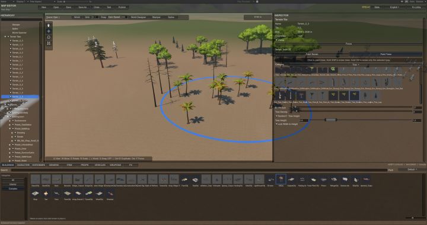Open the Category Tree dropdown
This screenshot has height=225, width=427.
pos(355,65)
